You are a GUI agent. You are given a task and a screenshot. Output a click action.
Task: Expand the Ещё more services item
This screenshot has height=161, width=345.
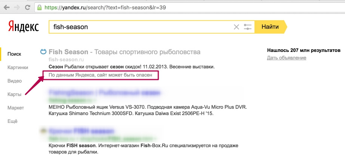[x=12, y=121]
